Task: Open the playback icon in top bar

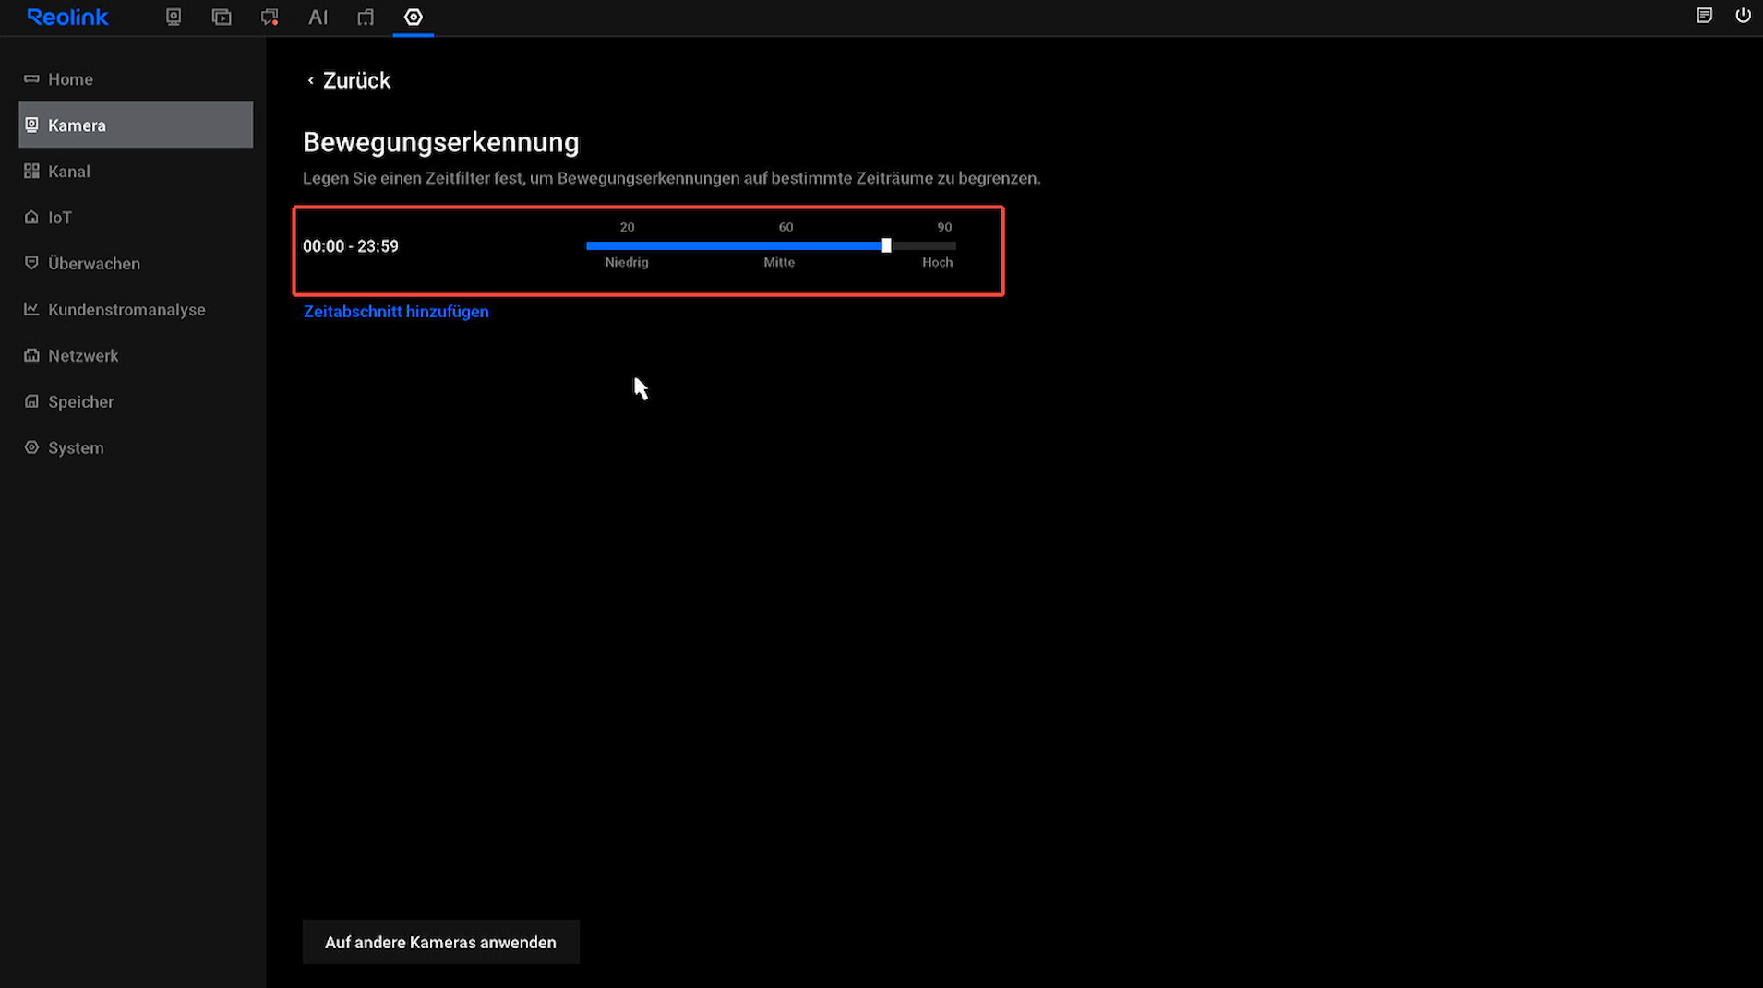Action: point(222,17)
